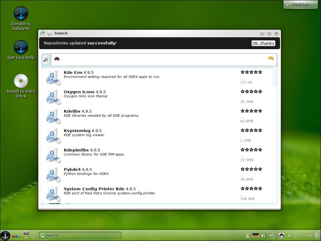Open the Desktop toolbox button
321x241 pixels.
300,4
